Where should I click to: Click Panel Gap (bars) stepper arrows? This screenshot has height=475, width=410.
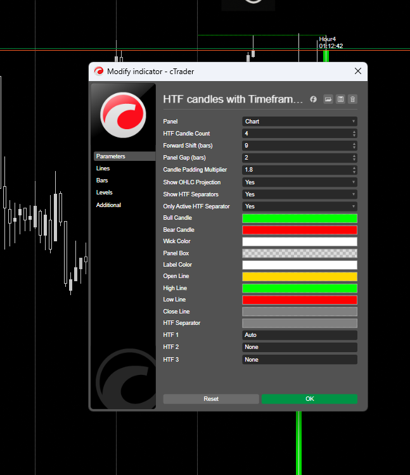tap(354, 158)
